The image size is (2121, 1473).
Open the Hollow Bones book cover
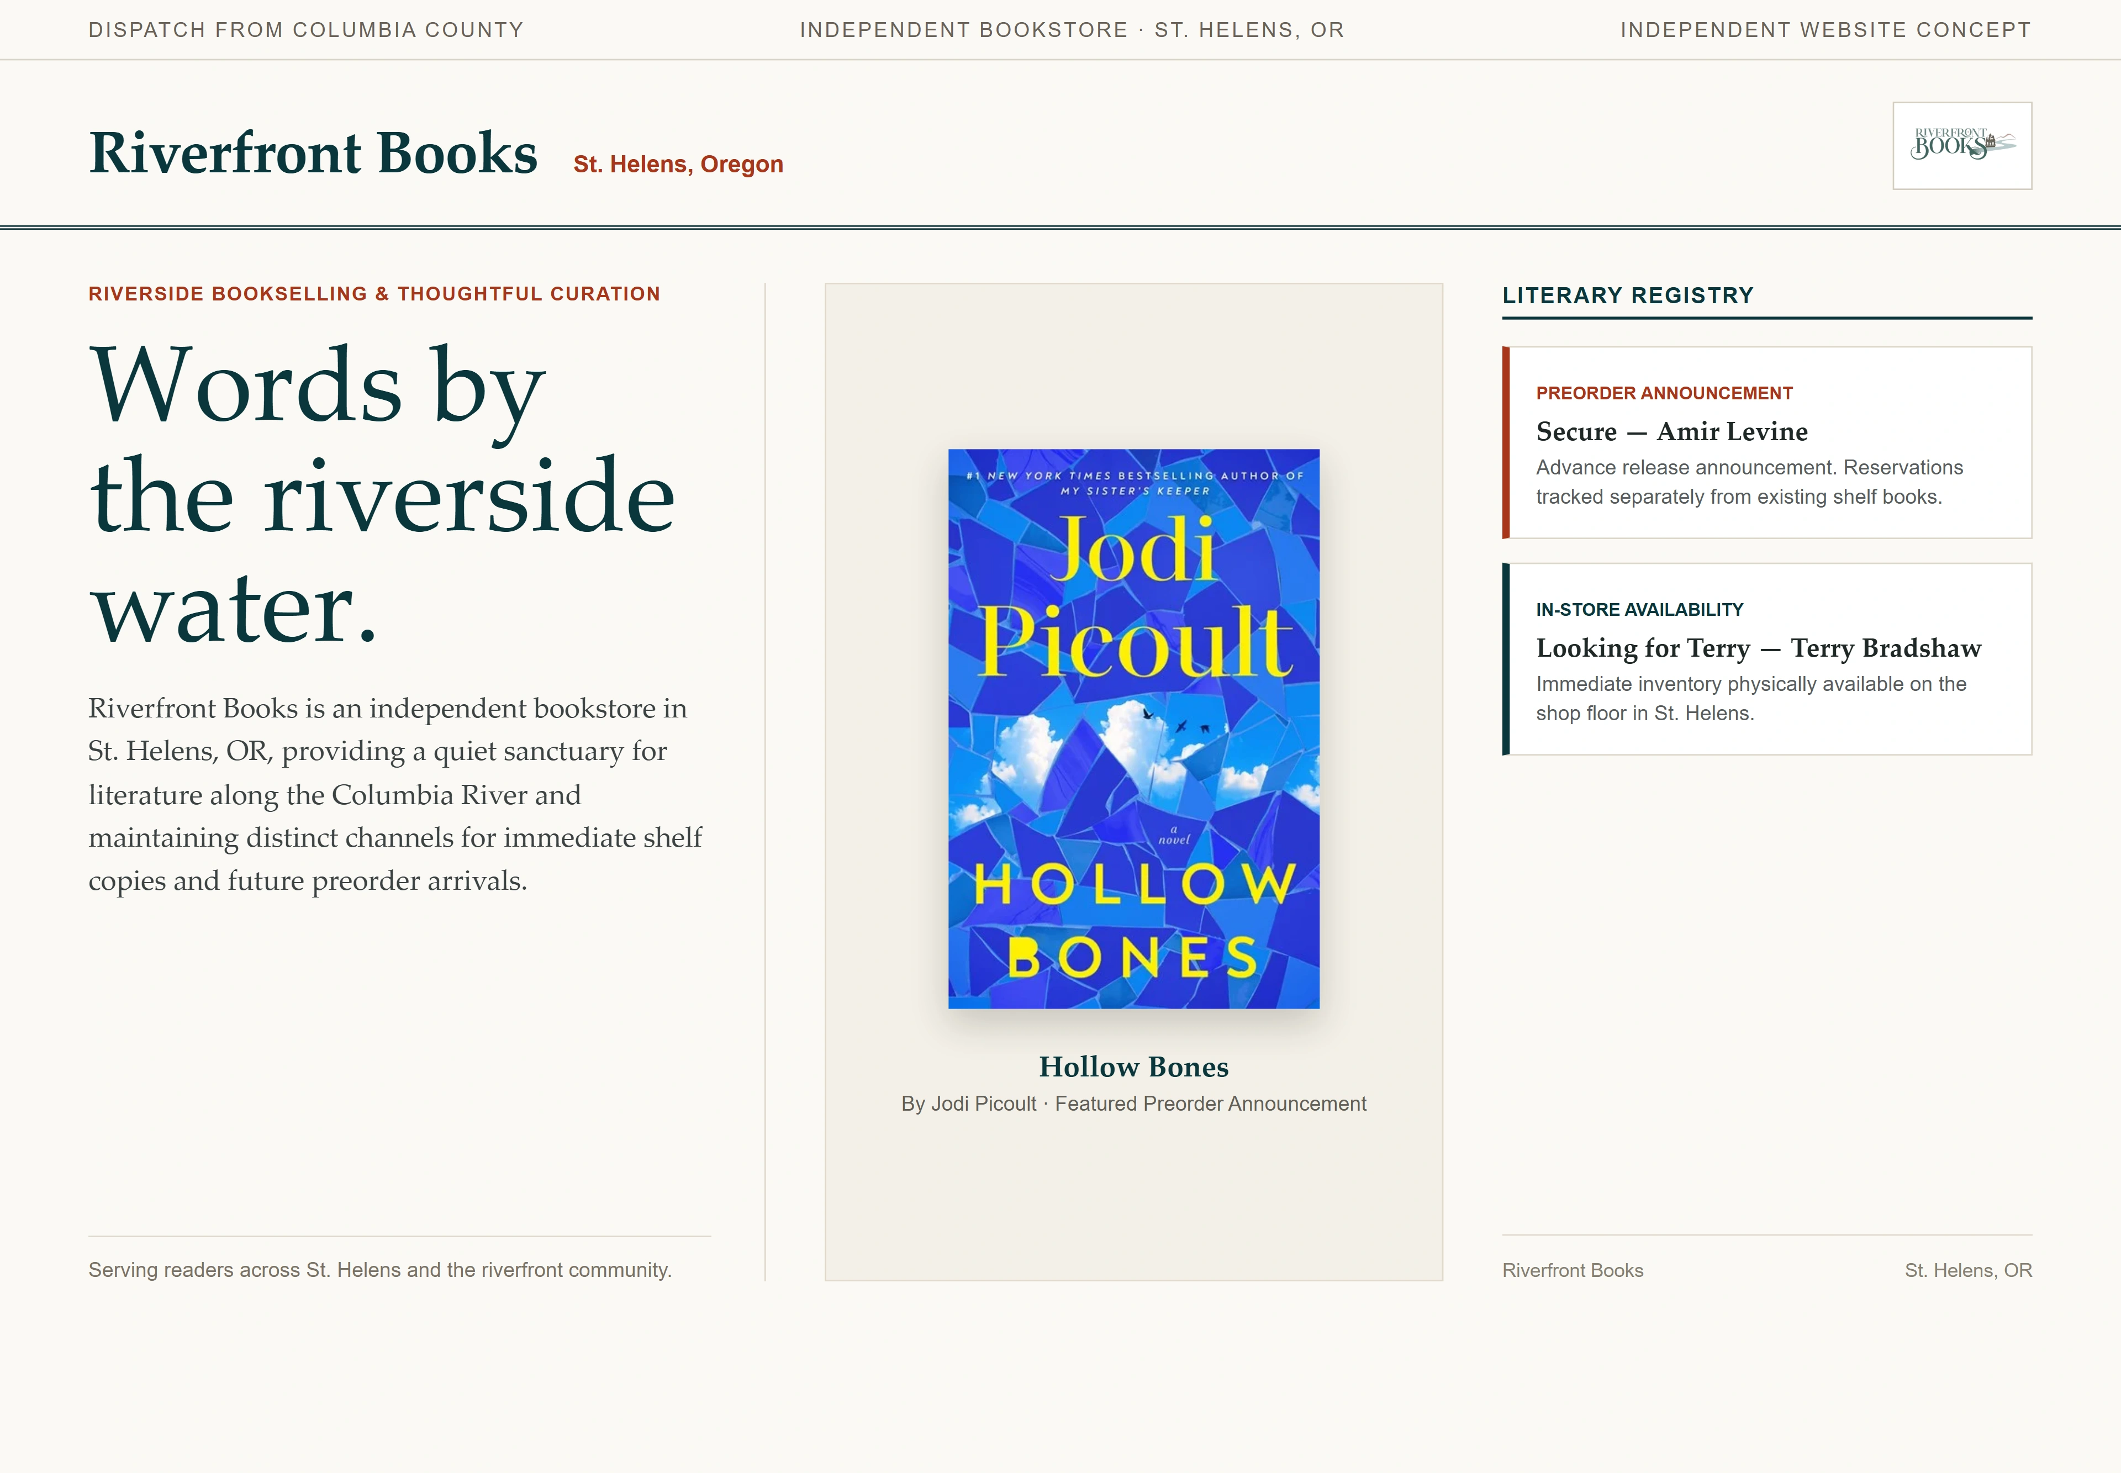pos(1133,728)
